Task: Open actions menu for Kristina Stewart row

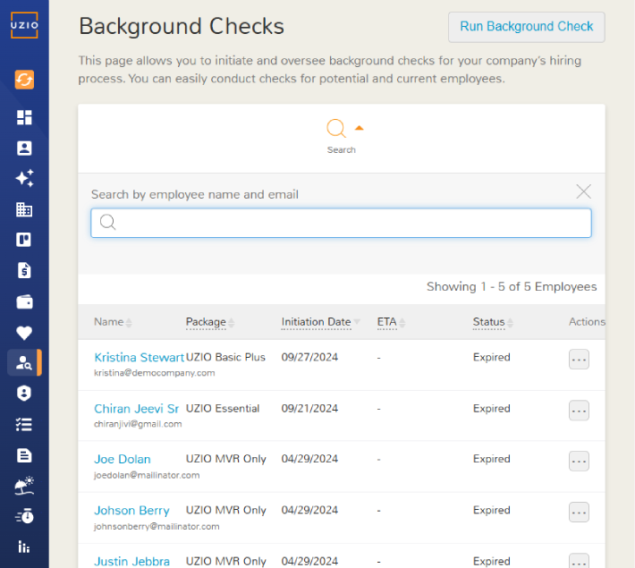Action: [579, 360]
